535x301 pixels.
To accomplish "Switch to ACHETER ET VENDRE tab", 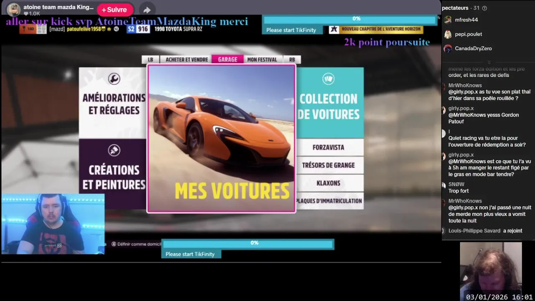I will pos(186,59).
